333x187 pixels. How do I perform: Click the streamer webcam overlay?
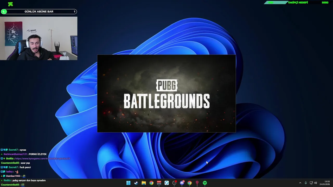tap(39, 38)
